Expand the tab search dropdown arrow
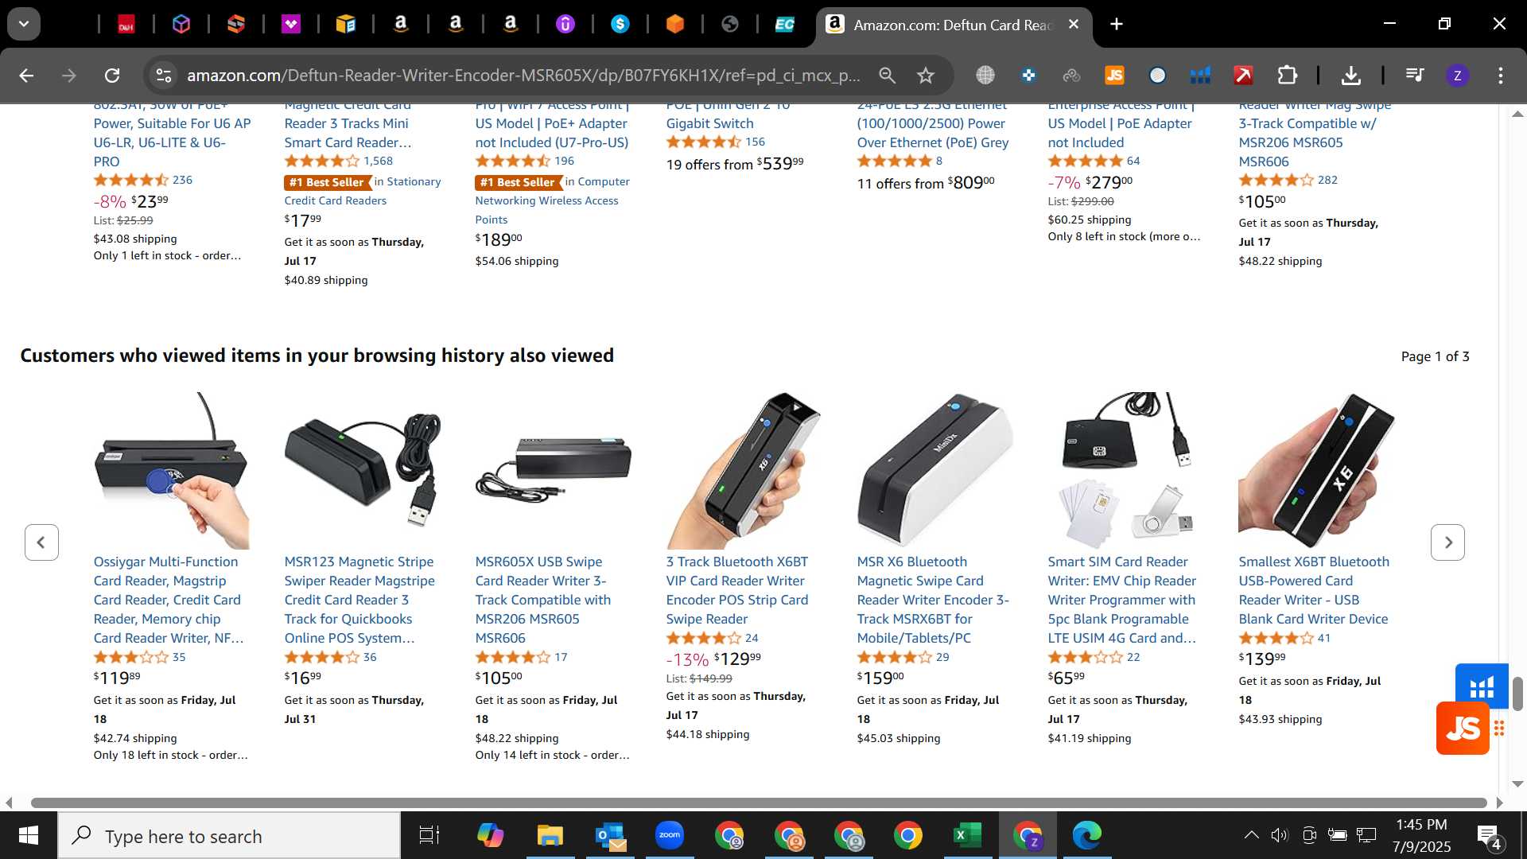Viewport: 1527px width, 859px height. coord(24,24)
